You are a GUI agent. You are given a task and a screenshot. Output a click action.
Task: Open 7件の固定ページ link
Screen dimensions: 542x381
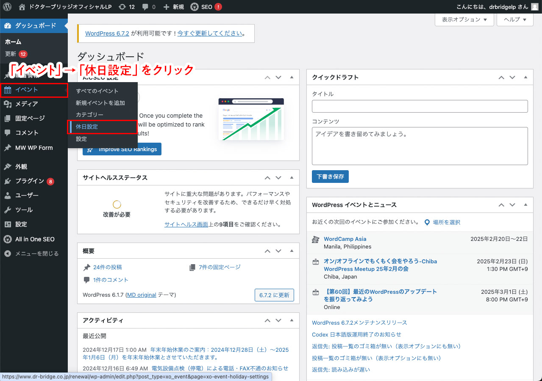click(x=220, y=267)
